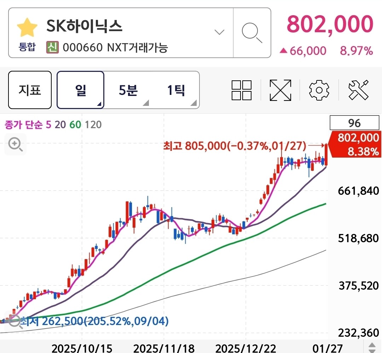Select the 일 daily chart tab
This screenshot has height=353, width=382.
coord(80,90)
